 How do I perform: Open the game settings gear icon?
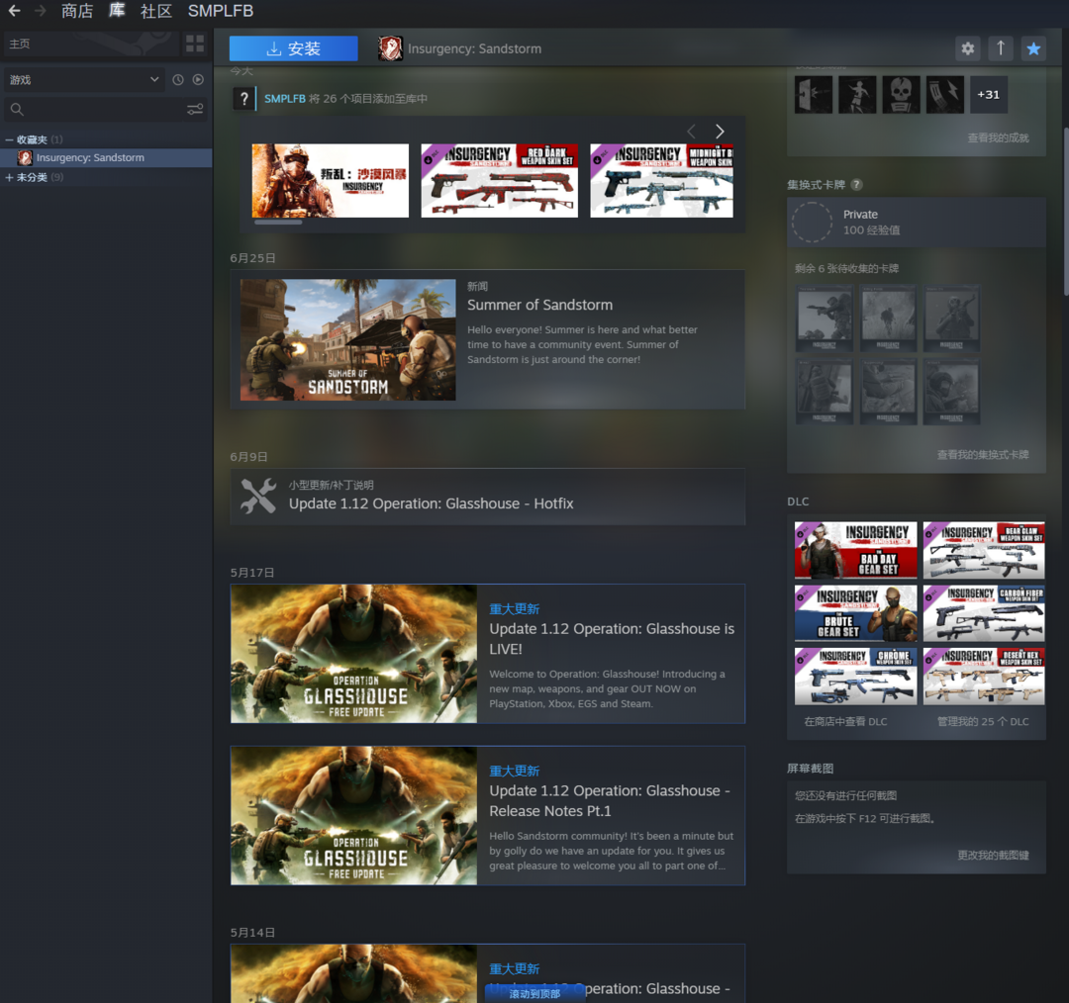coord(967,48)
